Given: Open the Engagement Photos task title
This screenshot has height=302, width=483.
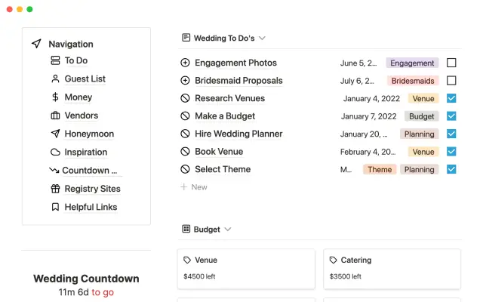Looking at the screenshot, I should [x=235, y=63].
